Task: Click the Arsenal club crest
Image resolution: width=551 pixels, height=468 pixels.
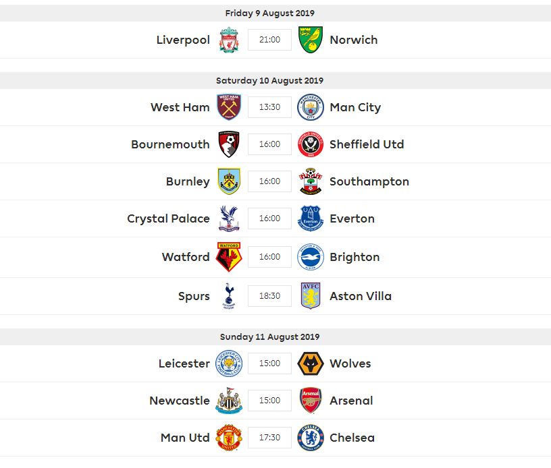Action: pyautogui.click(x=311, y=401)
